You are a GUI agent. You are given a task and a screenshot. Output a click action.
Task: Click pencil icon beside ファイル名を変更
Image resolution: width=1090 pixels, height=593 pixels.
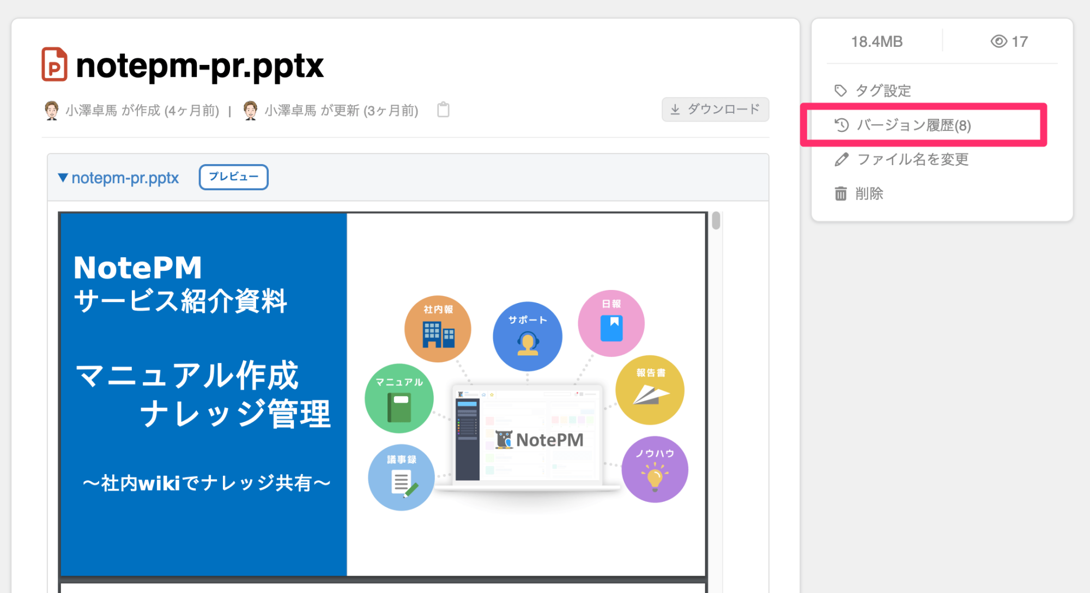tap(841, 159)
